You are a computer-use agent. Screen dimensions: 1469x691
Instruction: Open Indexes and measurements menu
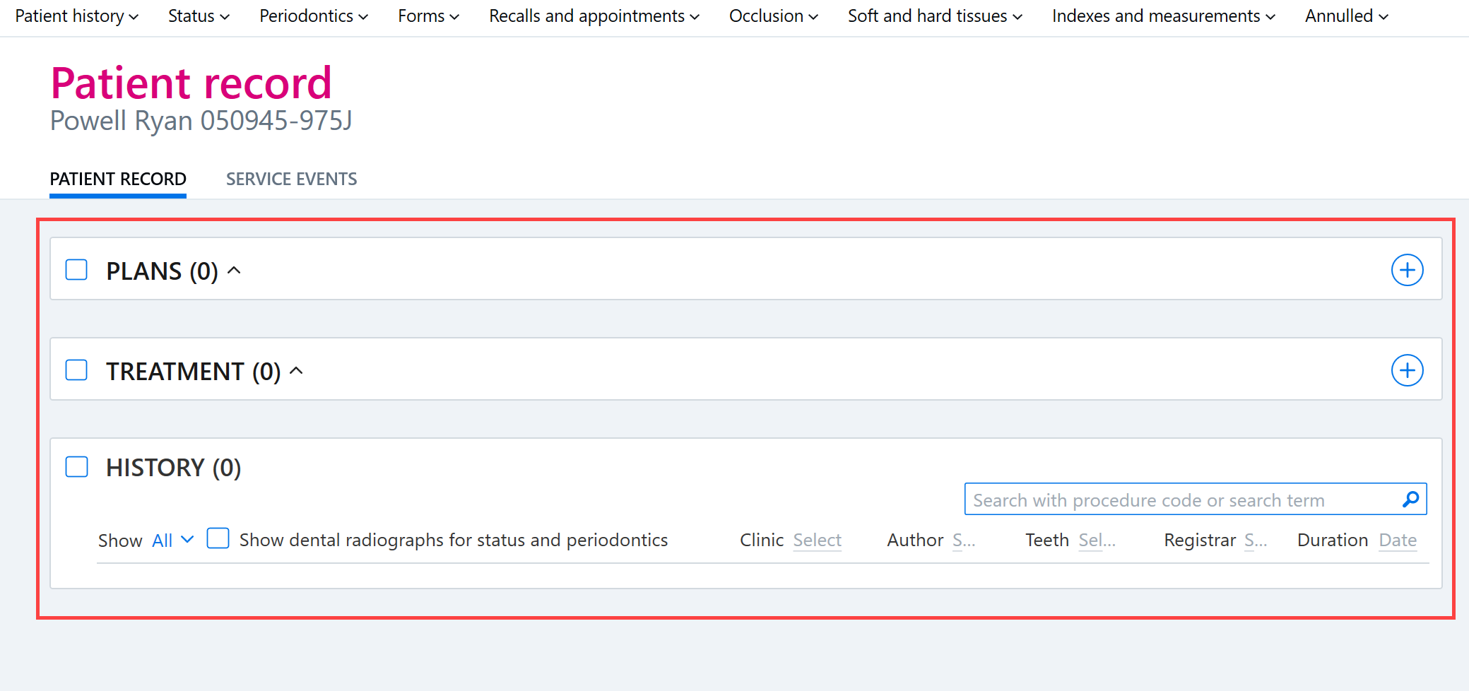(1164, 16)
